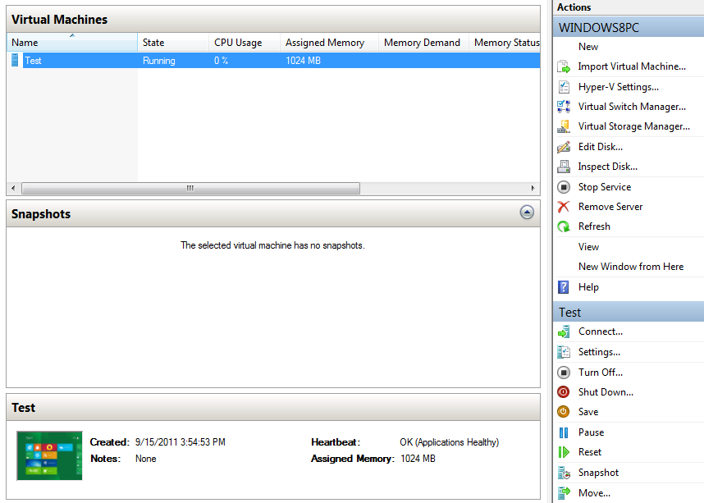
Task: Click the Edit Disk pencil icon
Action: pyautogui.click(x=564, y=147)
